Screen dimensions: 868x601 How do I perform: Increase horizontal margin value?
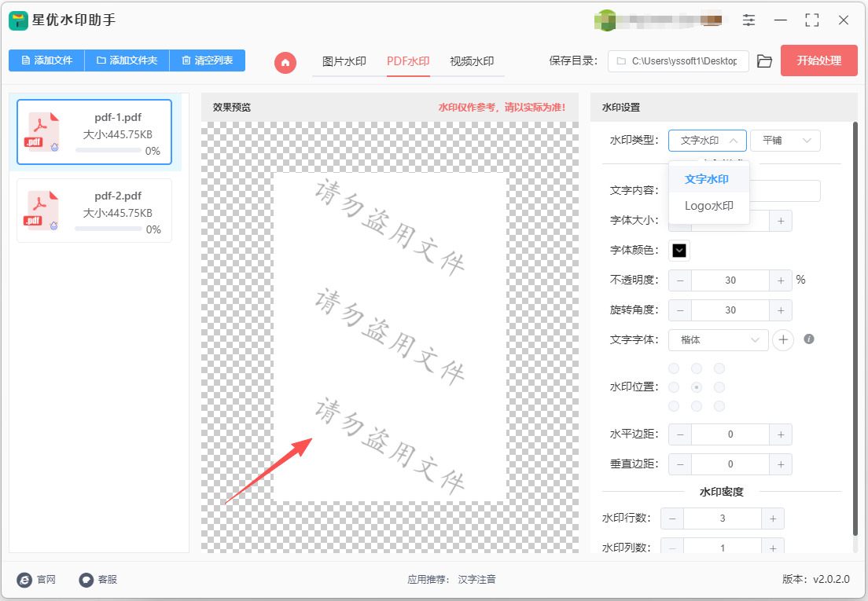(781, 434)
